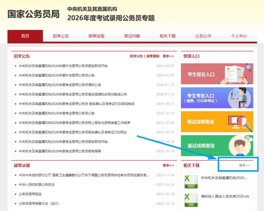The image size is (264, 211).
Task: Open 网上报名与资格审查工作结束 announcement
Action: coord(75,123)
